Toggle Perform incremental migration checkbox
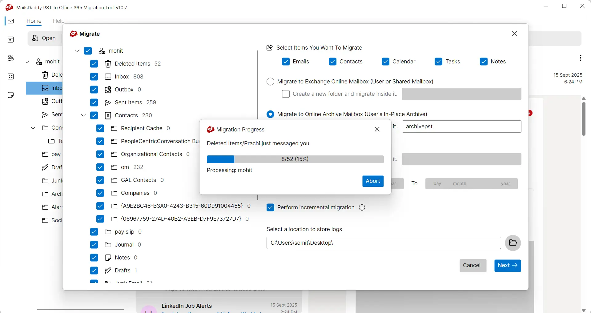The width and height of the screenshot is (591, 313). click(270, 208)
